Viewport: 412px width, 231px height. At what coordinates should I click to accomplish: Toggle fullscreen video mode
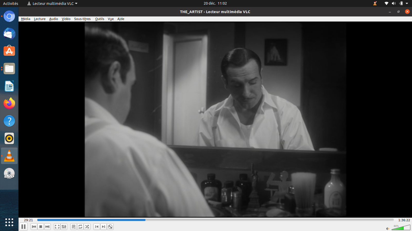click(57, 227)
